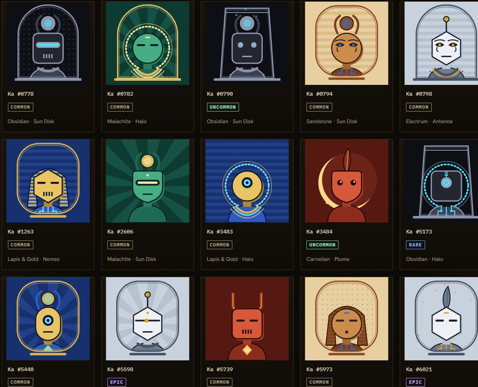Select the title text Ka #0798
478x387 pixels.
tap(419, 94)
